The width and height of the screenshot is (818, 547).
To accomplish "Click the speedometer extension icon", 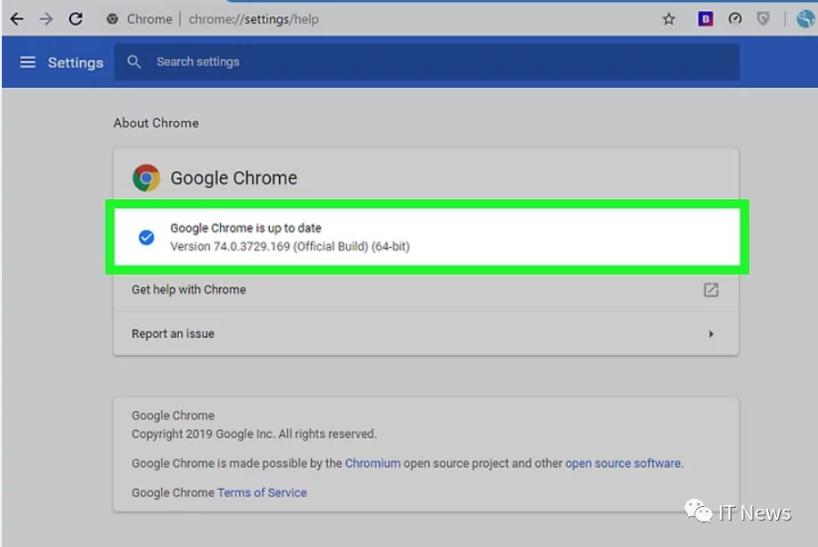I will click(x=734, y=19).
